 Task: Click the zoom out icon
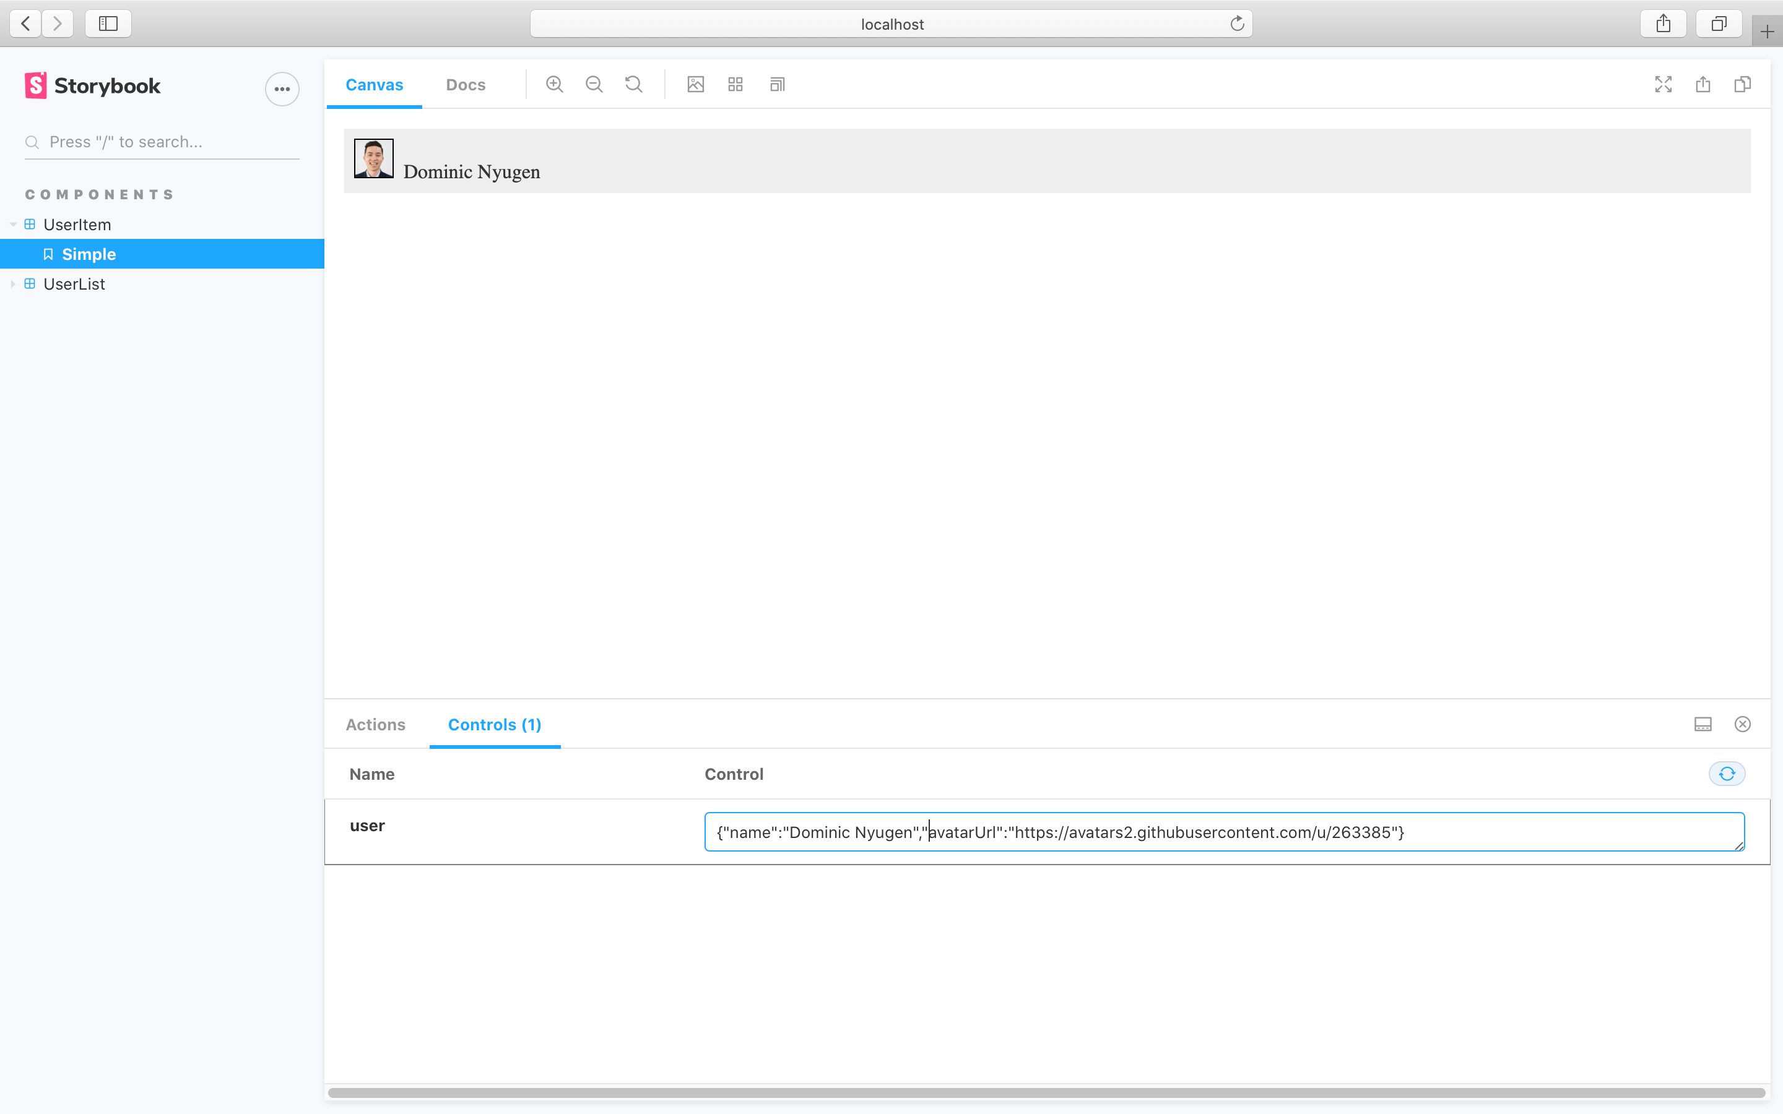[594, 84]
